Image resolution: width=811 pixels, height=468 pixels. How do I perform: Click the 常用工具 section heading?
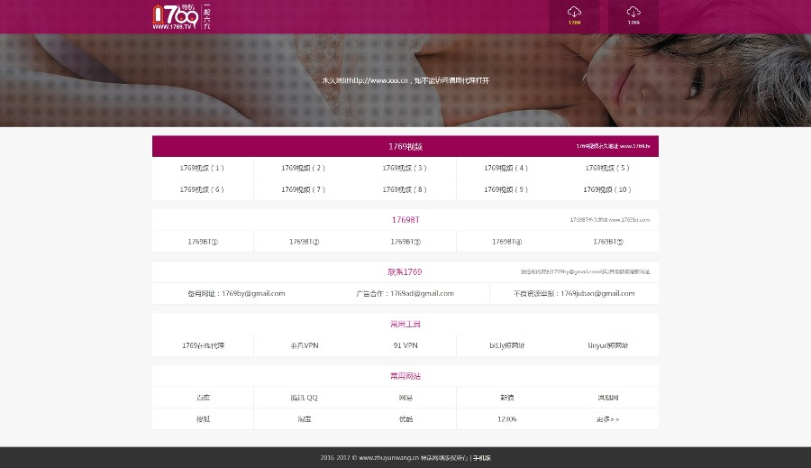coord(405,324)
